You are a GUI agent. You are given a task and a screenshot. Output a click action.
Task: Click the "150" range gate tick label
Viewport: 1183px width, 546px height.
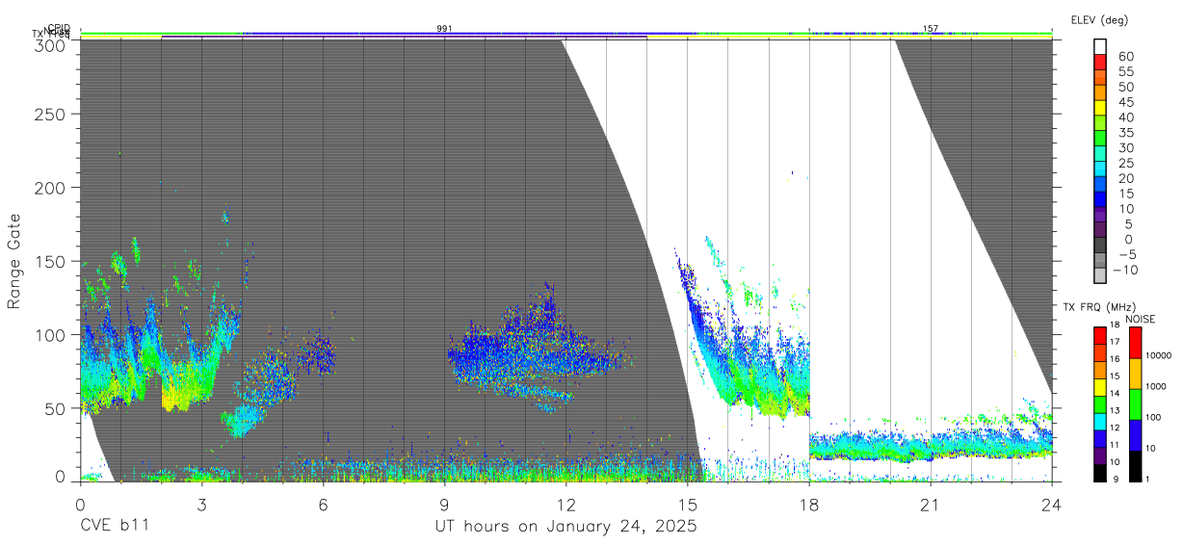51,261
